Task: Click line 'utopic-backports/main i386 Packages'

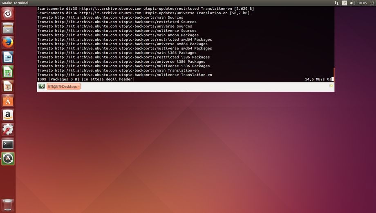Action: coord(117,53)
